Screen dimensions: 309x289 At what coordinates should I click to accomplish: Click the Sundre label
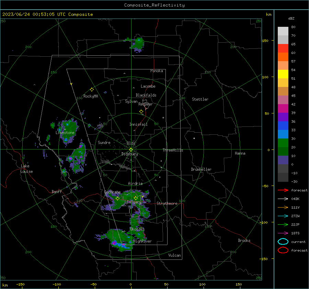104,142
